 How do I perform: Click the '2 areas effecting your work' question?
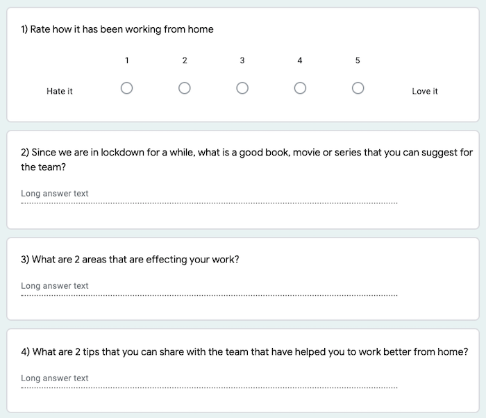[130, 259]
